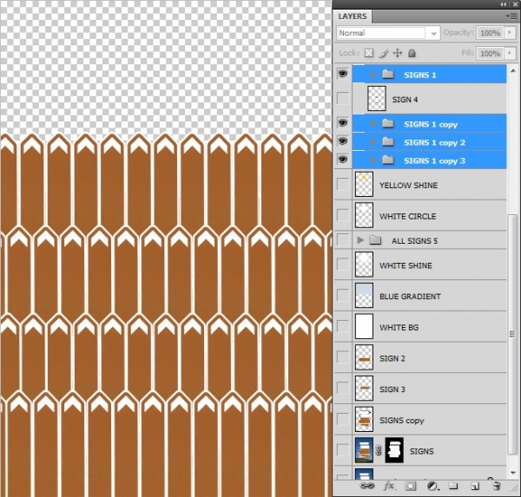Click the link layers icon at panel bottom
The height and width of the screenshot is (497, 521).
pos(366,487)
